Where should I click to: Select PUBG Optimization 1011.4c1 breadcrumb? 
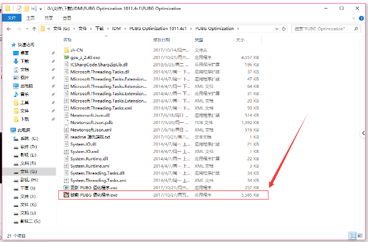pyautogui.click(x=158, y=29)
